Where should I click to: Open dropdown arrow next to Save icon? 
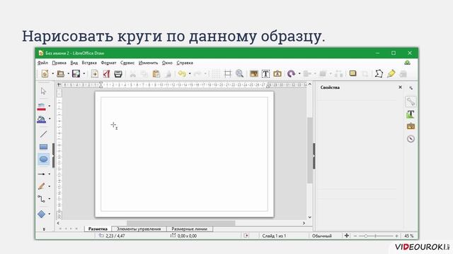[84, 73]
